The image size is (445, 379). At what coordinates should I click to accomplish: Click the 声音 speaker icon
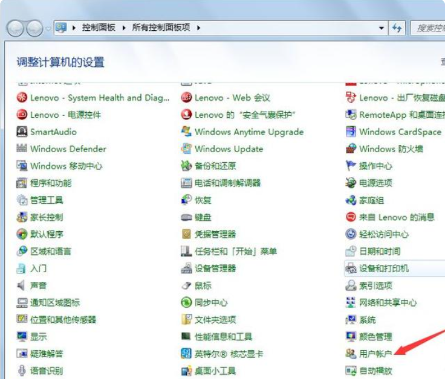(x=22, y=285)
